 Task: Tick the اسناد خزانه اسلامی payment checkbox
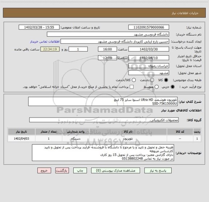(132, 87)
